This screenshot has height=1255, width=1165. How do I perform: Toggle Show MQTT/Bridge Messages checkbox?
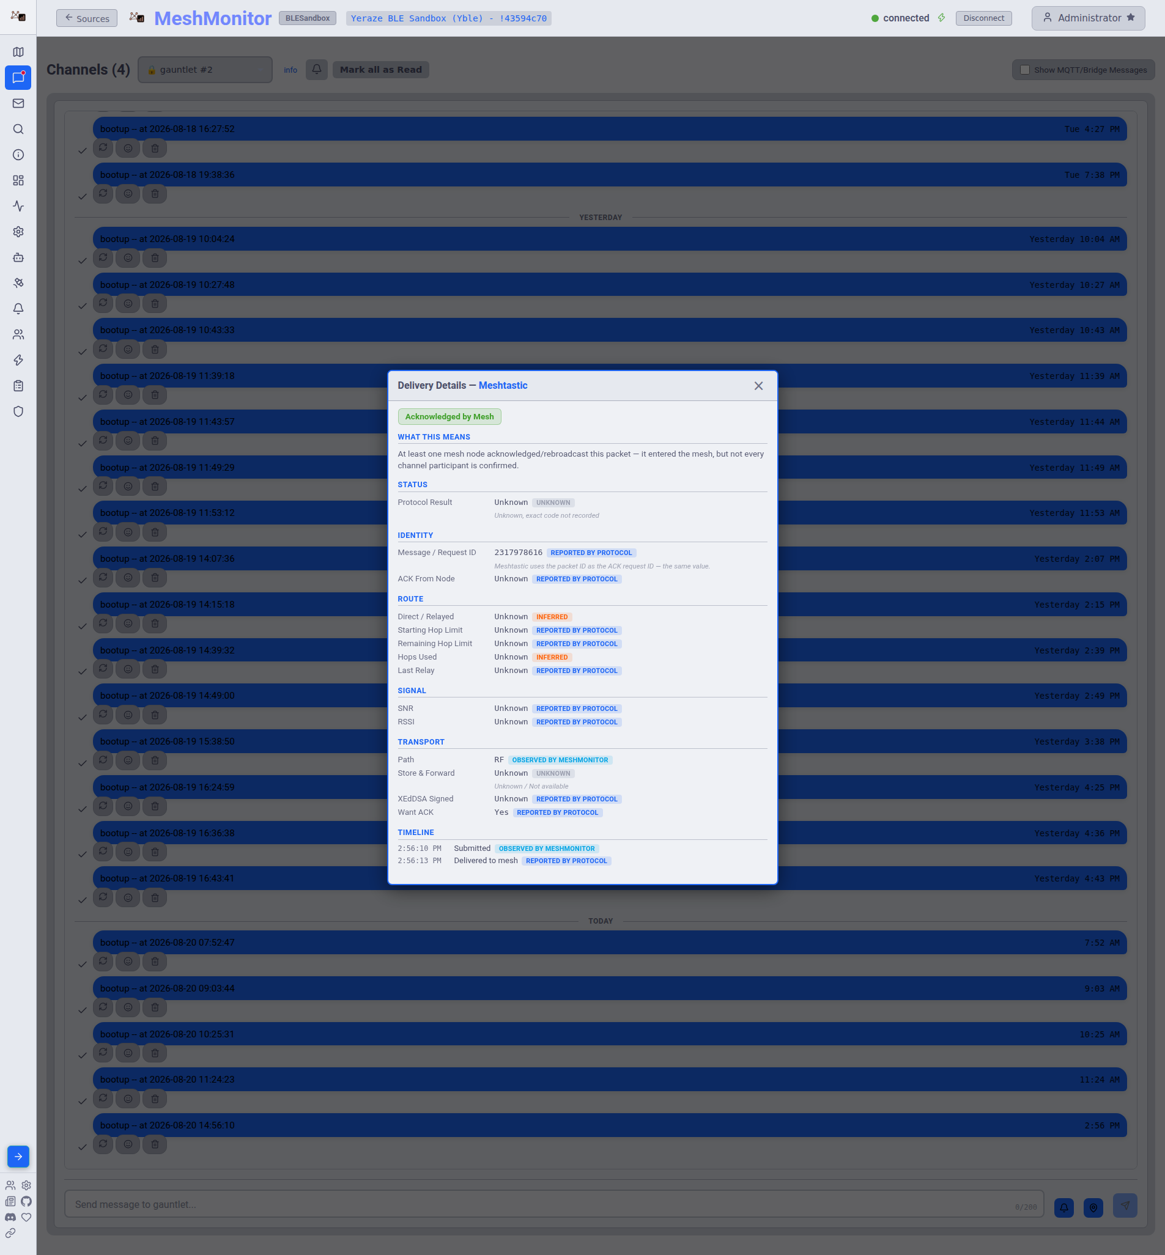(x=1024, y=70)
